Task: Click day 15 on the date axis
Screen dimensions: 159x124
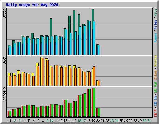Action: tap(75, 121)
